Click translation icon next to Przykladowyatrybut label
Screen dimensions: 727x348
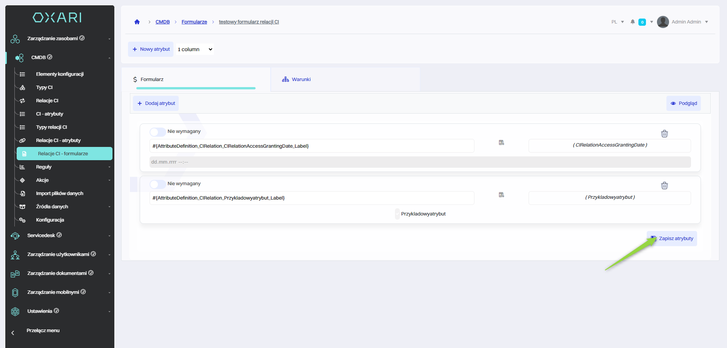coord(501,195)
